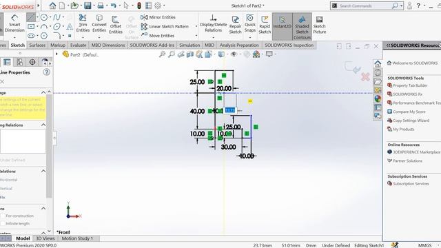The image size is (441, 248).
Task: Open the Appearances task pane icon
Action: tap(378, 99)
